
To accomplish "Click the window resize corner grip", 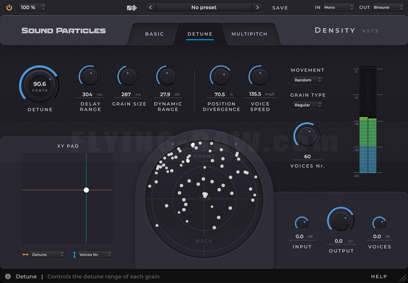I will click(403, 278).
